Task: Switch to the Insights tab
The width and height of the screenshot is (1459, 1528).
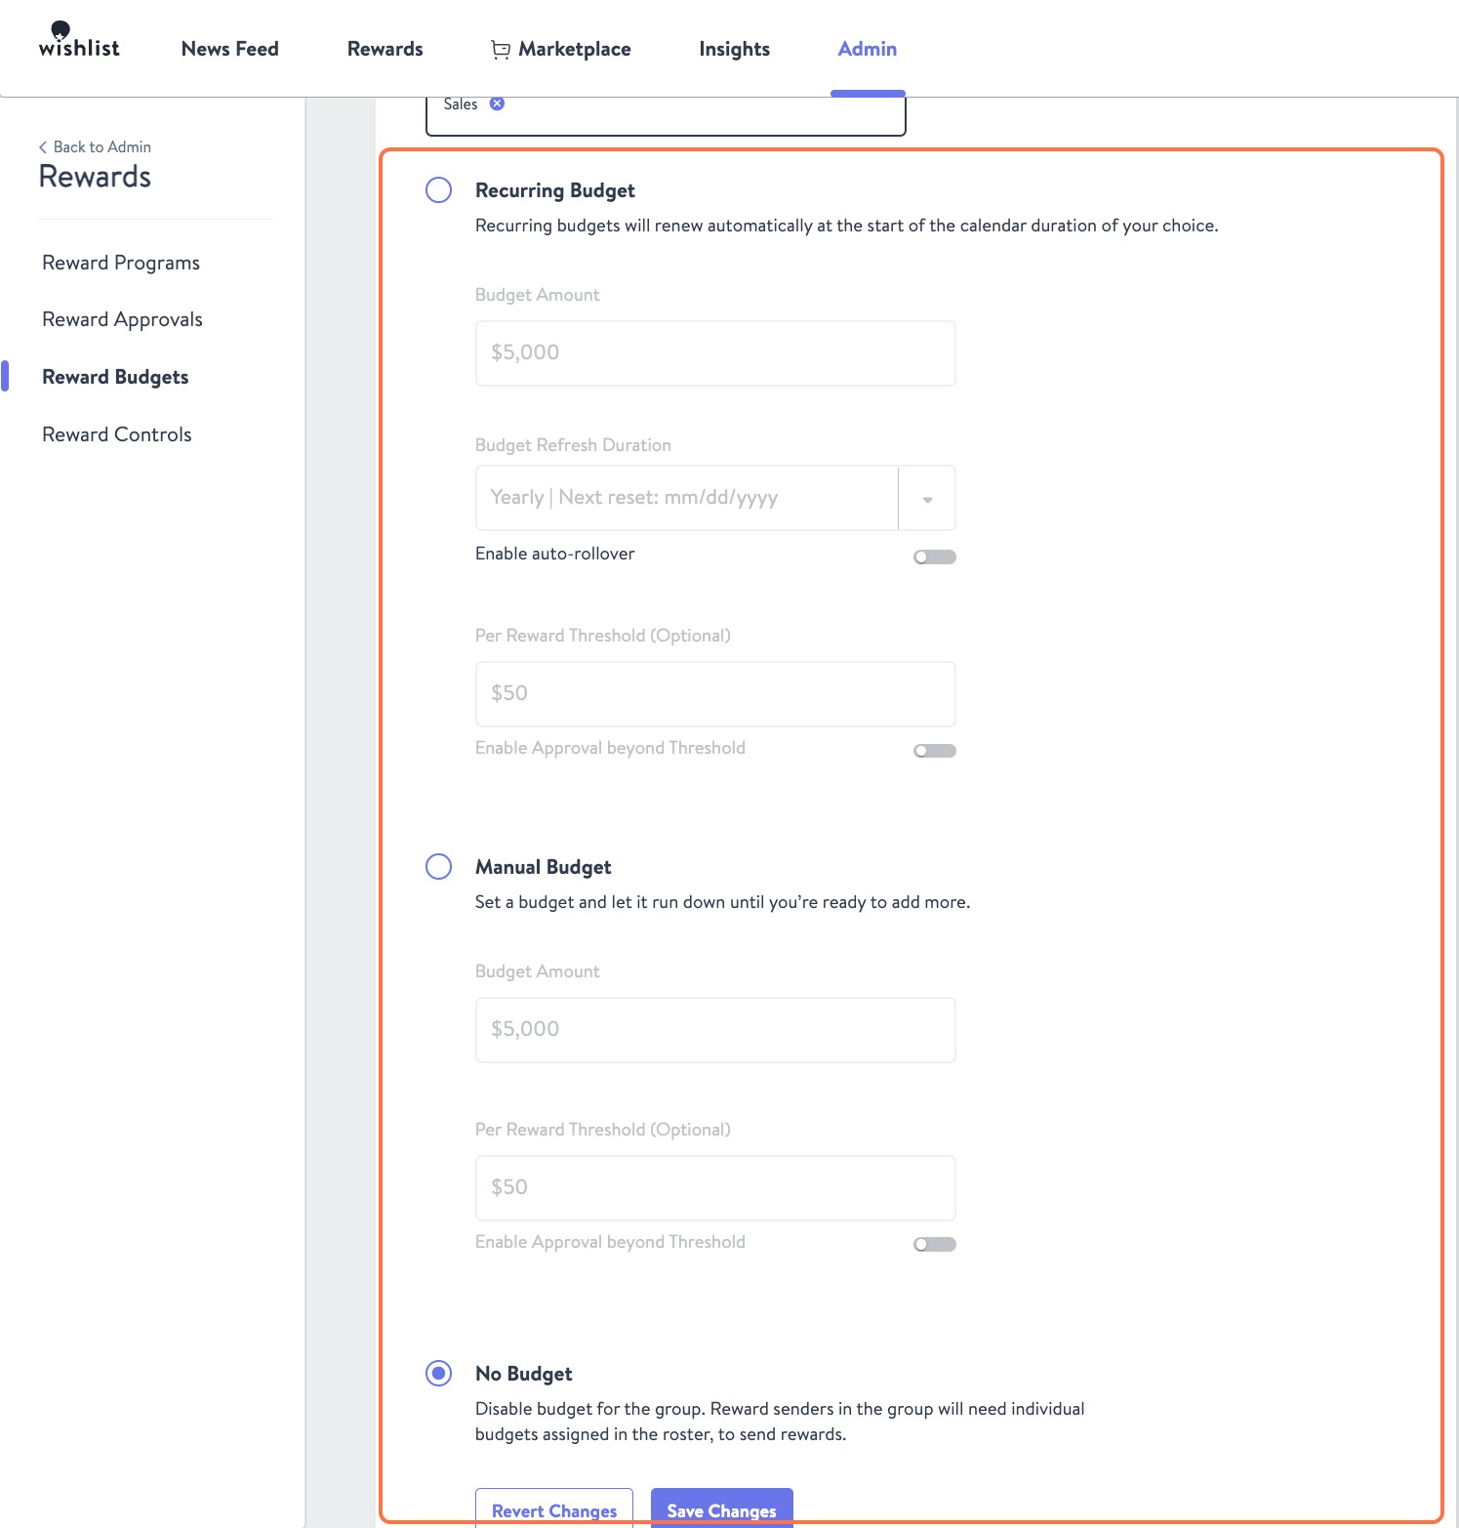Action: click(x=733, y=49)
